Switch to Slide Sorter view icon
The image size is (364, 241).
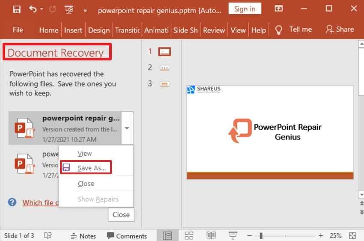[x=189, y=235]
